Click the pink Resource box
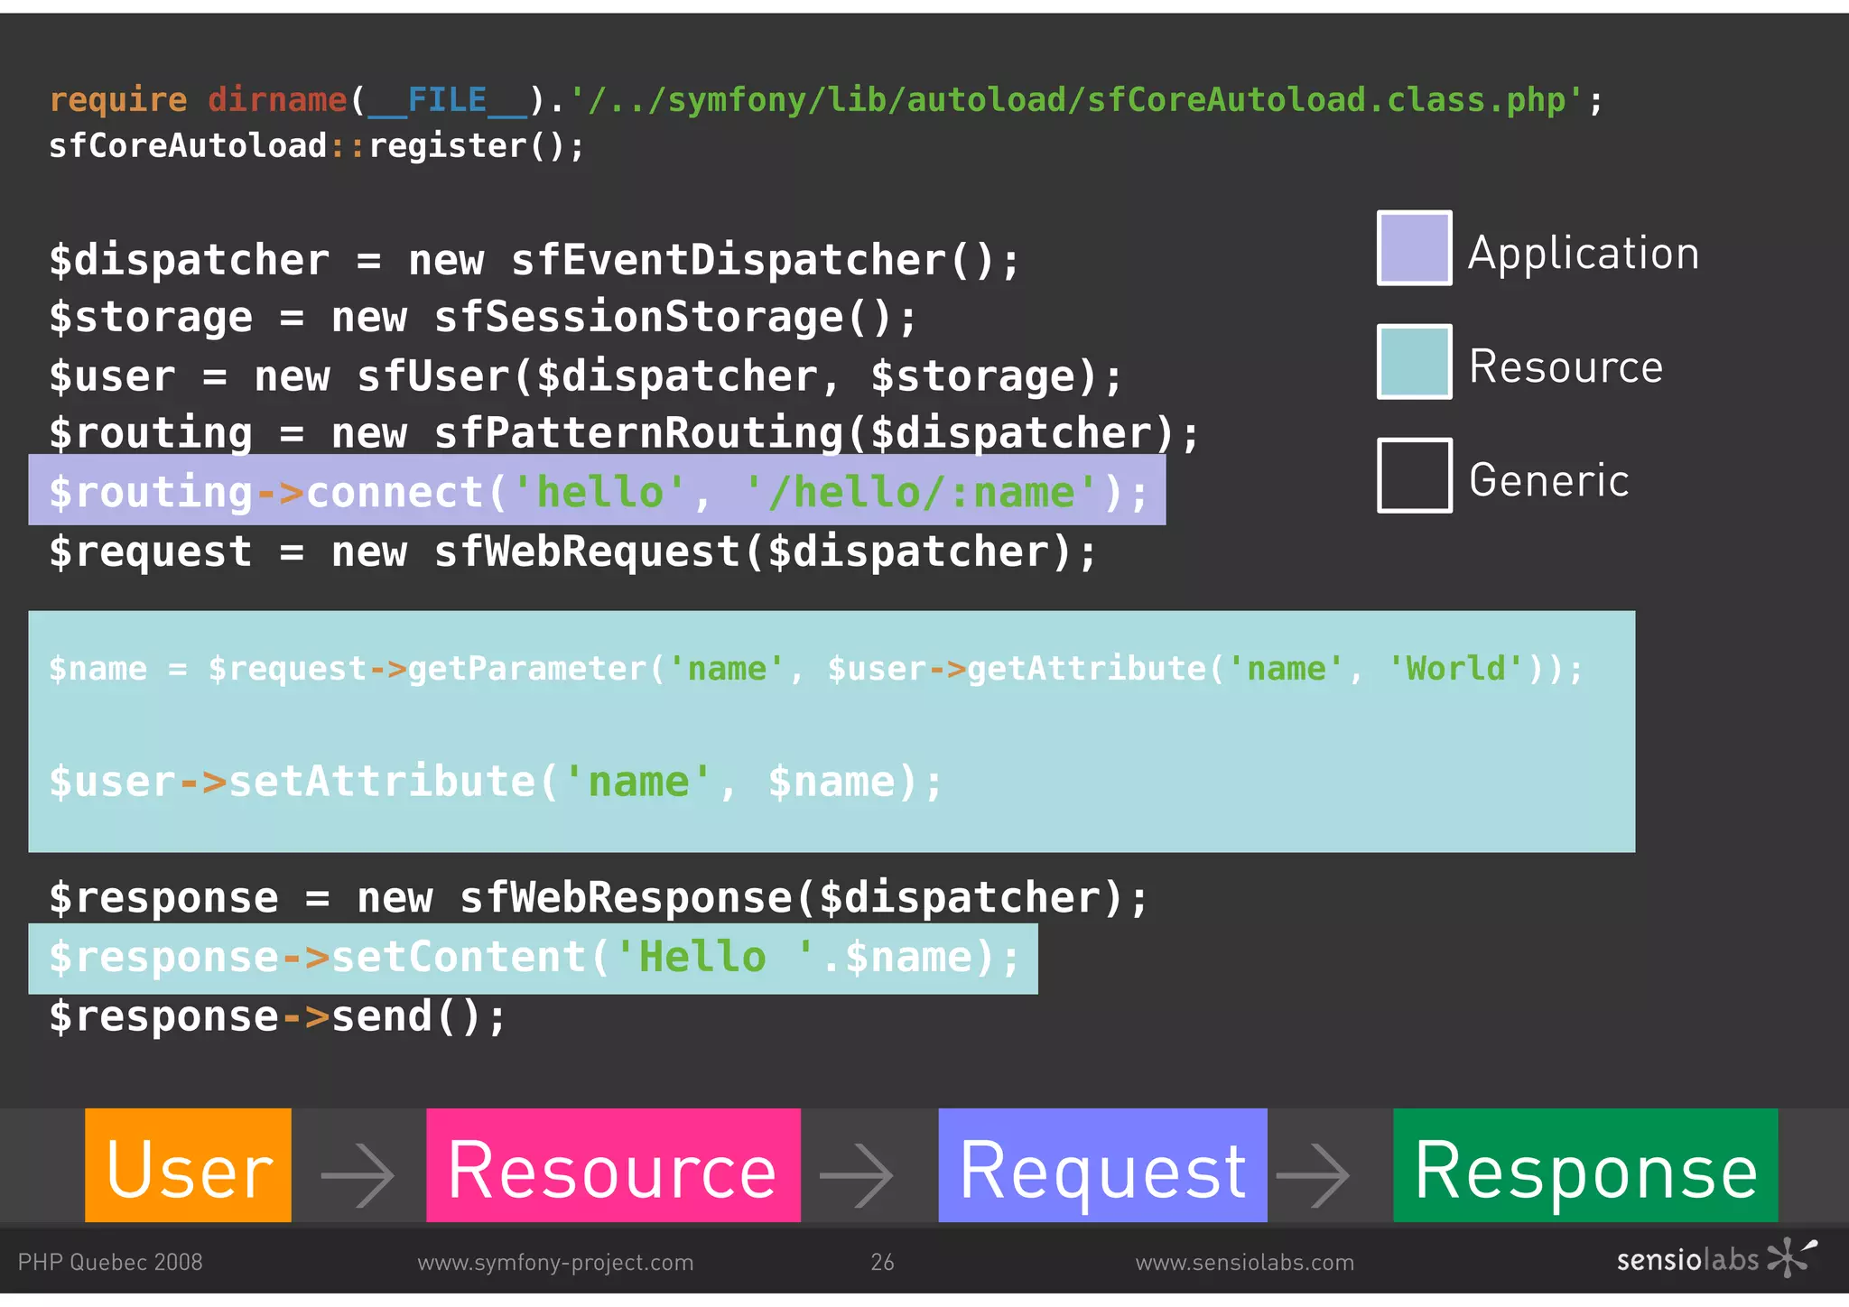The width and height of the screenshot is (1849, 1307). click(613, 1165)
